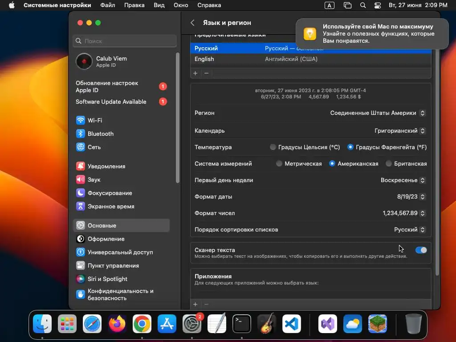The image size is (456, 342).
Task: Add a preferred language with plus
Action: (195, 73)
